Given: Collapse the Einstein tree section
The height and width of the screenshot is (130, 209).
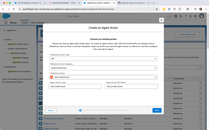Looking at the screenshot, I should [2, 40].
